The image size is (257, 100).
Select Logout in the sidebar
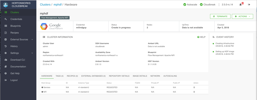(14, 80)
